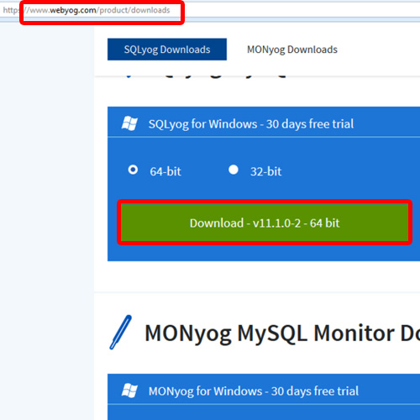Viewport: 420px width, 420px height.
Task: Click the browser address bar URL
Action: (87, 10)
